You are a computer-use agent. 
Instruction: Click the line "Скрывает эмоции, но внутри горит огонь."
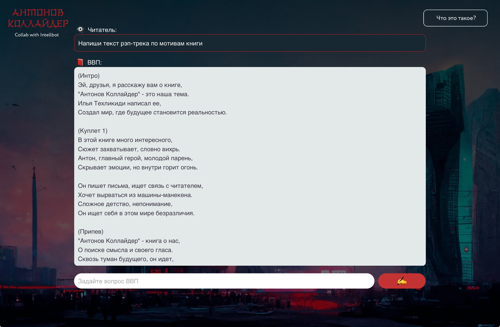coord(138,167)
